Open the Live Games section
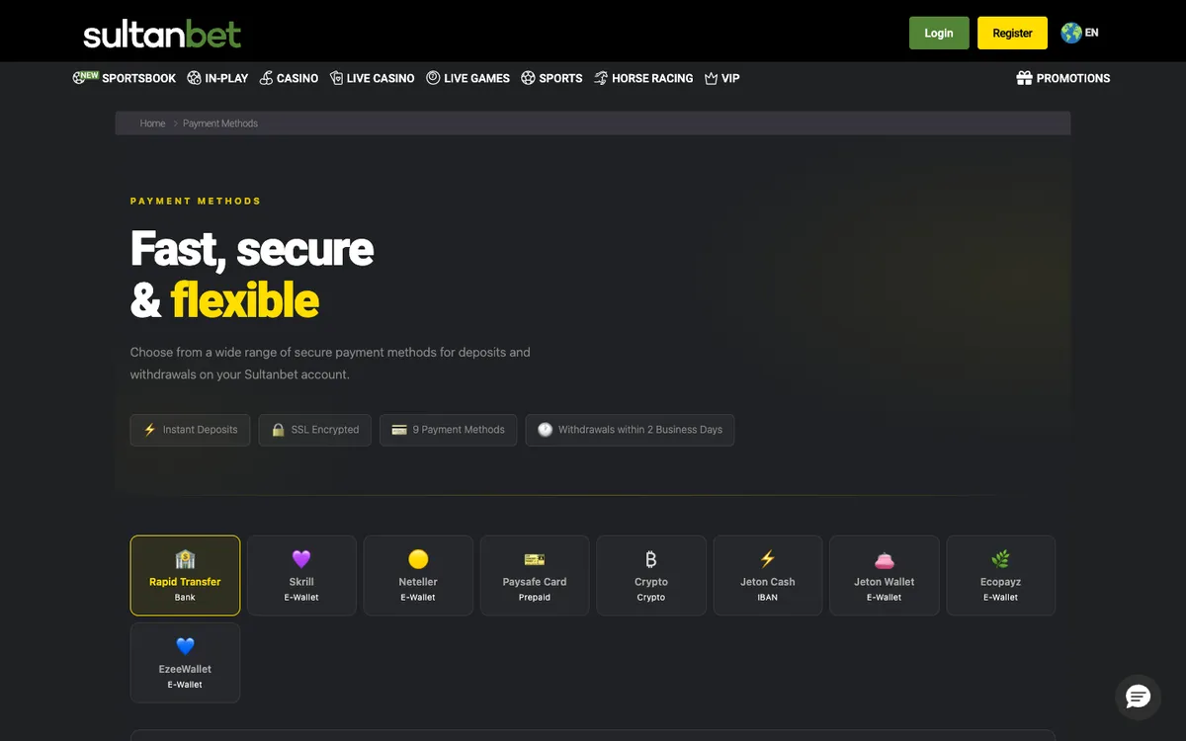1186x741 pixels. coord(467,78)
